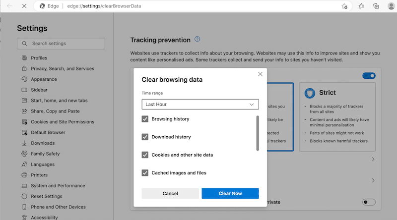Open System and Performance settings
Screen dimensions: 397x220
pos(58,186)
